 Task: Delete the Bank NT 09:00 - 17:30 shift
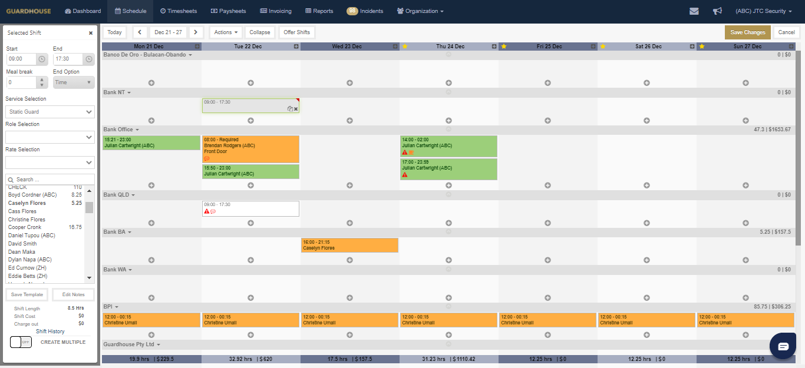pos(296,109)
